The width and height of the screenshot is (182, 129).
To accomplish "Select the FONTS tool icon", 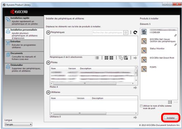I will point(144,69).
